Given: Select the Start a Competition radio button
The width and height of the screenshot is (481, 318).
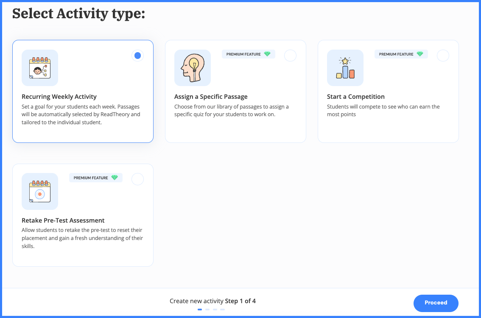Looking at the screenshot, I should click(x=443, y=55).
